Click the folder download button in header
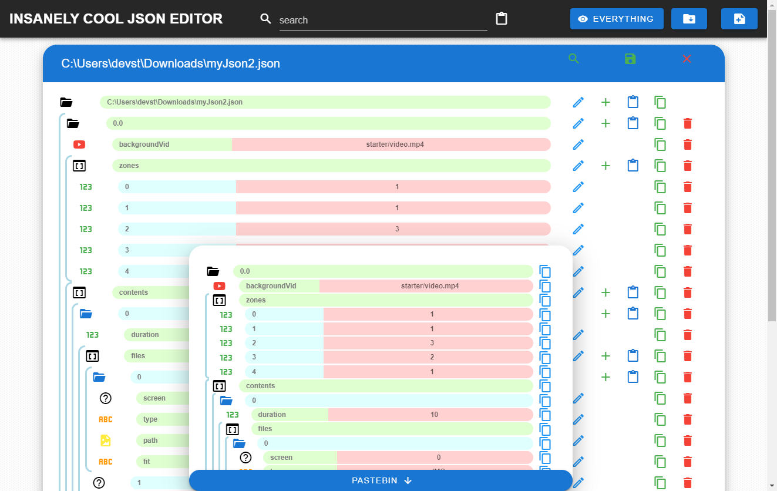 (x=689, y=19)
